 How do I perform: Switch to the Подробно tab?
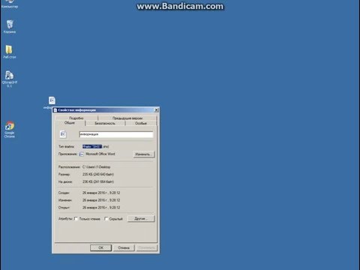(76, 118)
